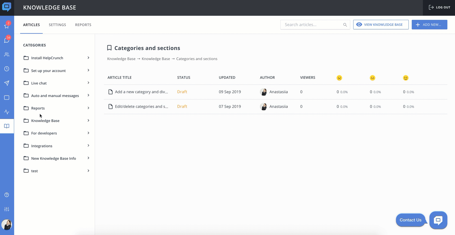Image resolution: width=455 pixels, height=235 pixels.
Task: Expand Auto and manual messages chevron
Action: [88, 95]
